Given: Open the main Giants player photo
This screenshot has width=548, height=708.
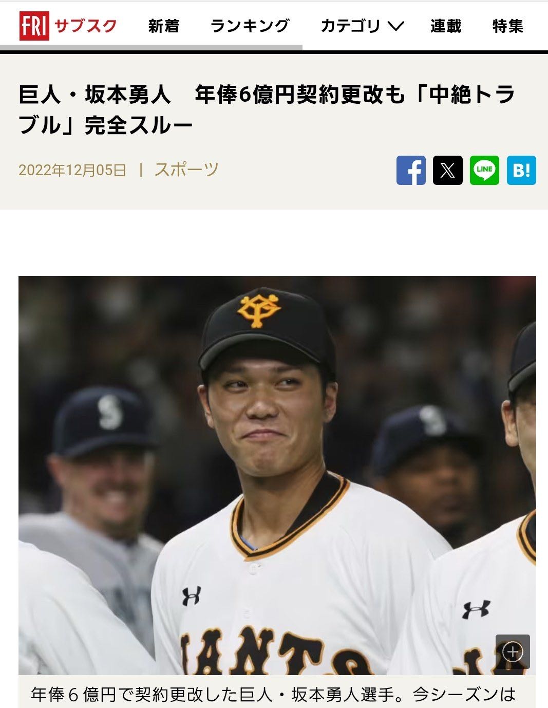Looking at the screenshot, I should pyautogui.click(x=277, y=475).
